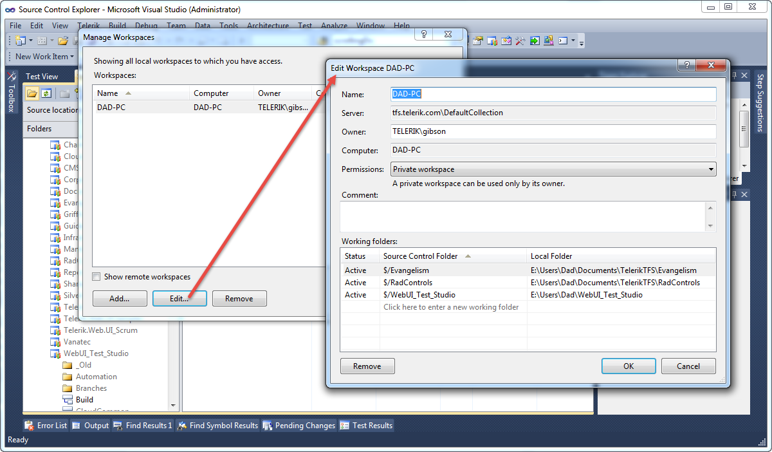Open the File menu
Viewport: 772px width, 452px height.
coord(15,26)
